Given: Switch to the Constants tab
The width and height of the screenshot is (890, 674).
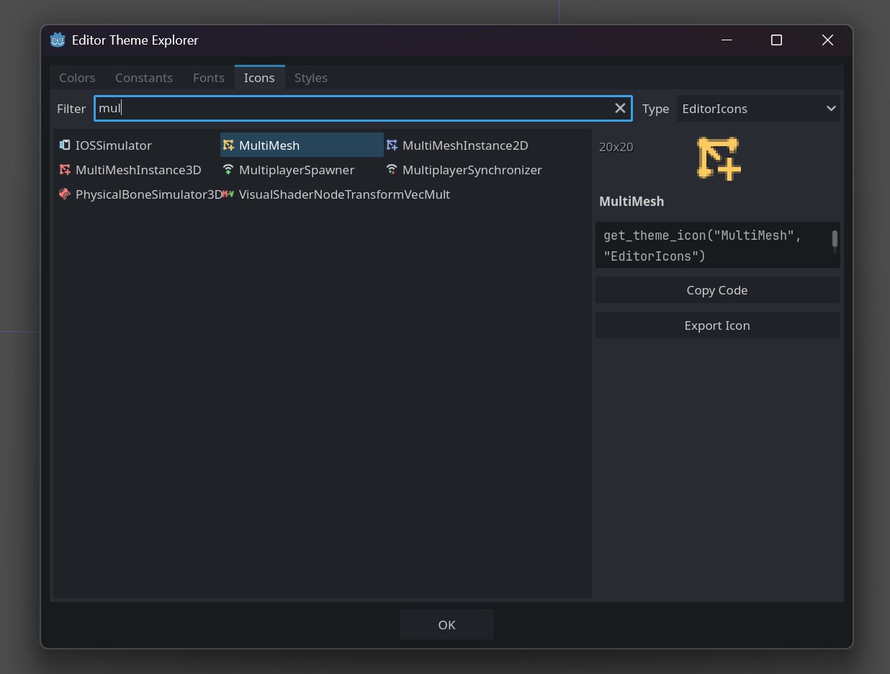Looking at the screenshot, I should coord(144,78).
